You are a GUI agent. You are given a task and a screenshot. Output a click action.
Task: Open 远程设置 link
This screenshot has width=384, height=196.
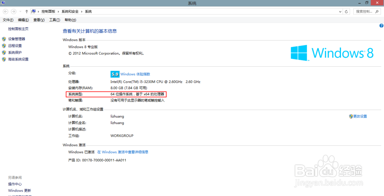coord(15,46)
